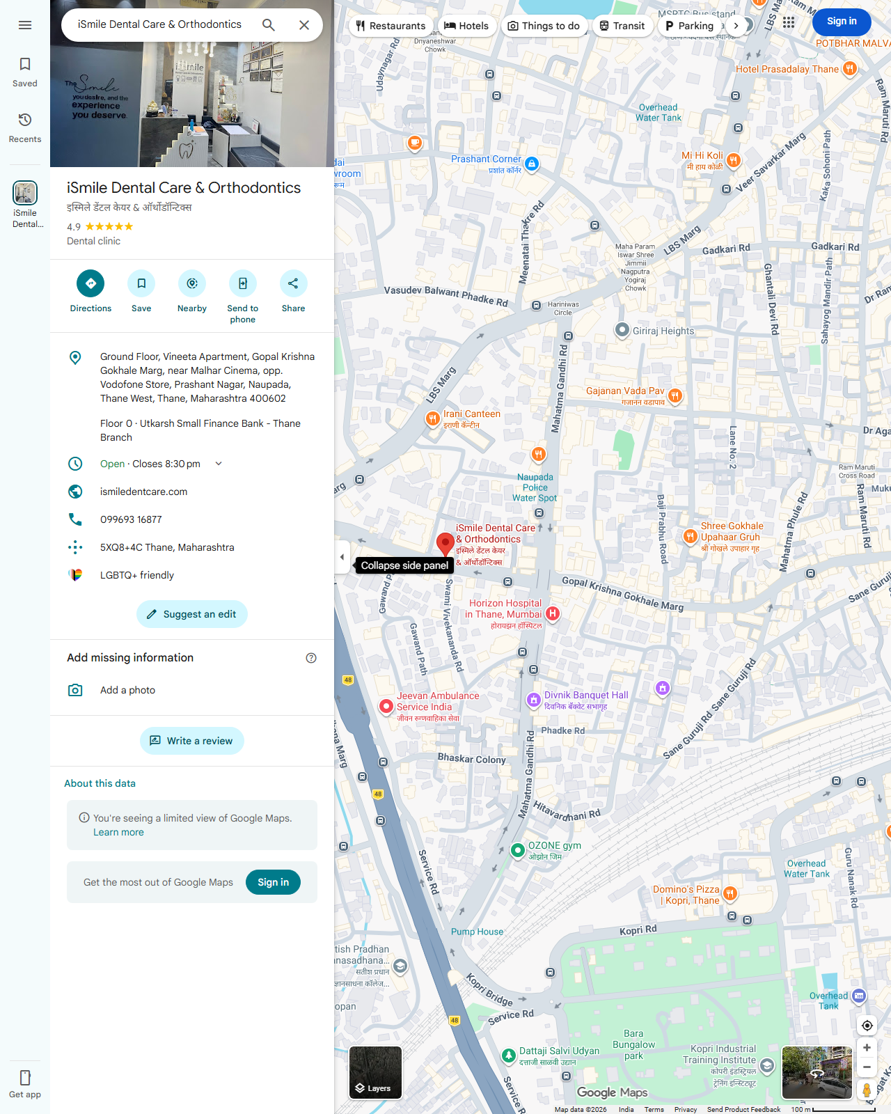The width and height of the screenshot is (891, 1114).
Task: Click Street View pegman icon
Action: [867, 1090]
